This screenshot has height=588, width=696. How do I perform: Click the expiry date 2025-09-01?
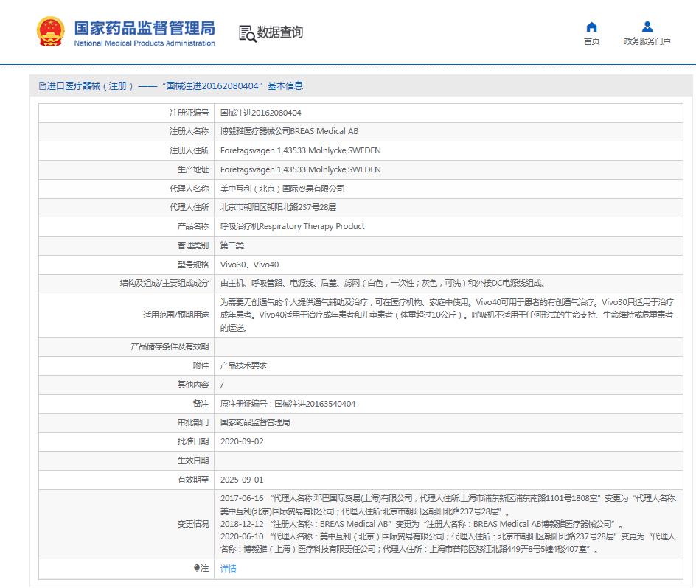pyautogui.click(x=242, y=480)
